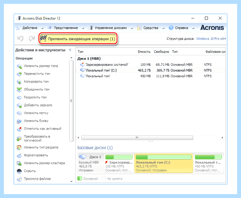Open the Управление дисками menu
241x198 pixels.
[x=111, y=28]
